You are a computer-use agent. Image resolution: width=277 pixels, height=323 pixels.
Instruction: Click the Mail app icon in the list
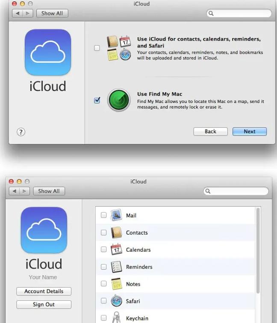[x=116, y=215]
